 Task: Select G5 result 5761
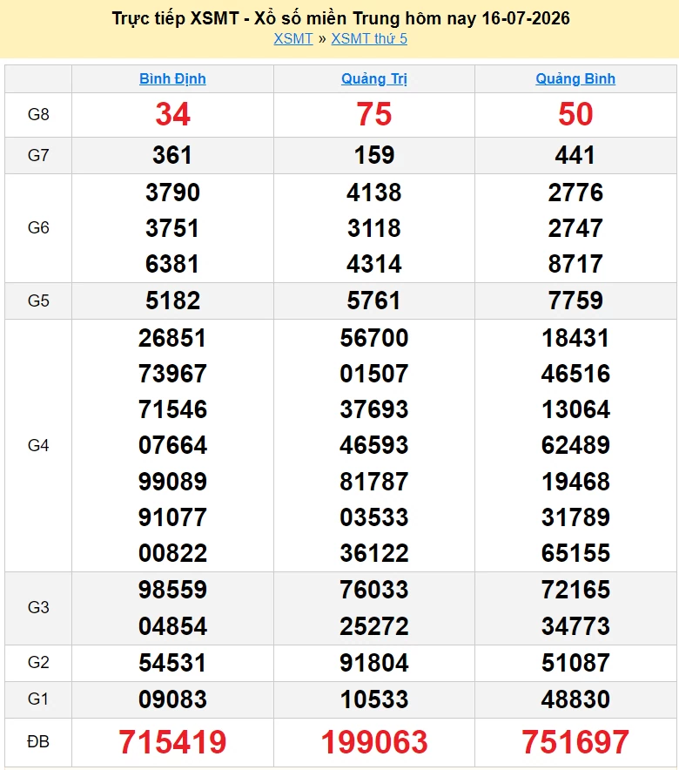[x=373, y=301]
